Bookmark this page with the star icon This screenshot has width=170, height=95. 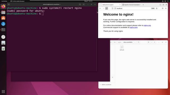click(156, 8)
